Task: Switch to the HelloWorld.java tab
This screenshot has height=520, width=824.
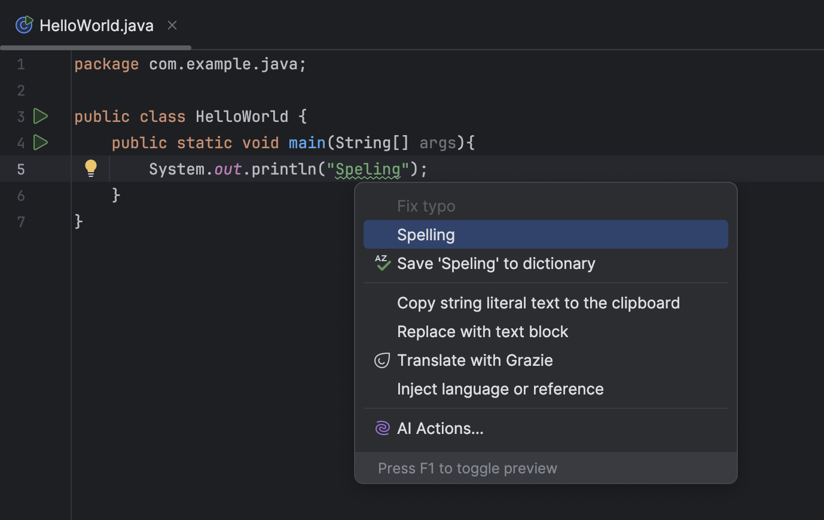Action: 96,25
